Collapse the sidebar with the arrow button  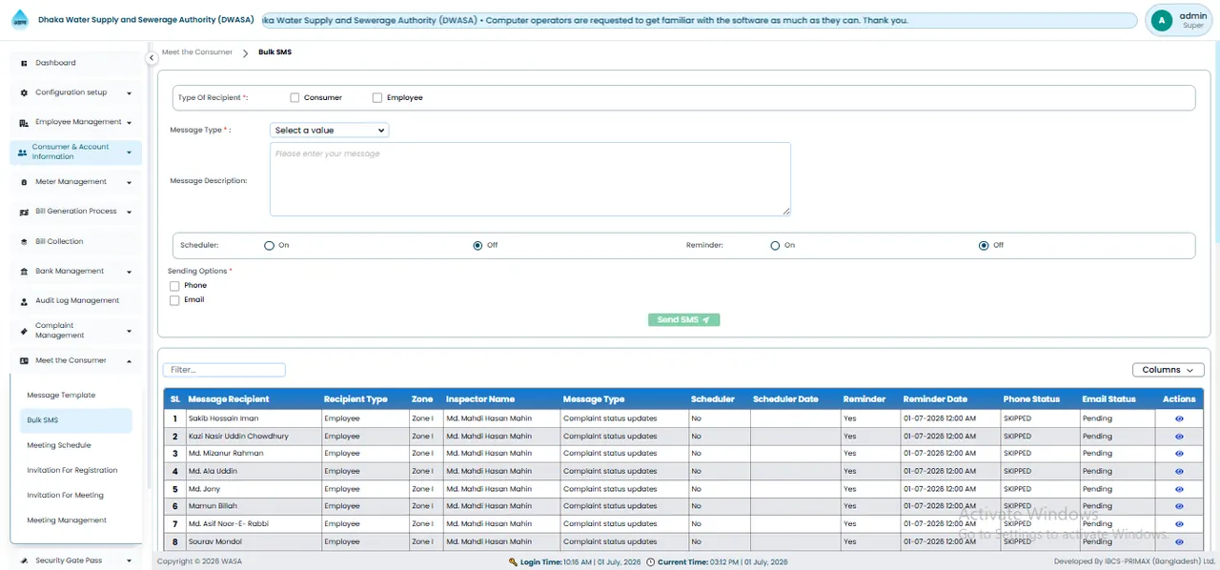(x=151, y=58)
